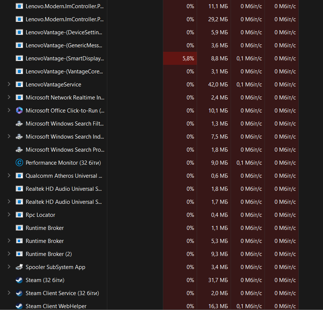This screenshot has height=310, width=323.
Task: Click 0,1 Мбіт/с in Performance Monitor row
Action: click(x=249, y=163)
